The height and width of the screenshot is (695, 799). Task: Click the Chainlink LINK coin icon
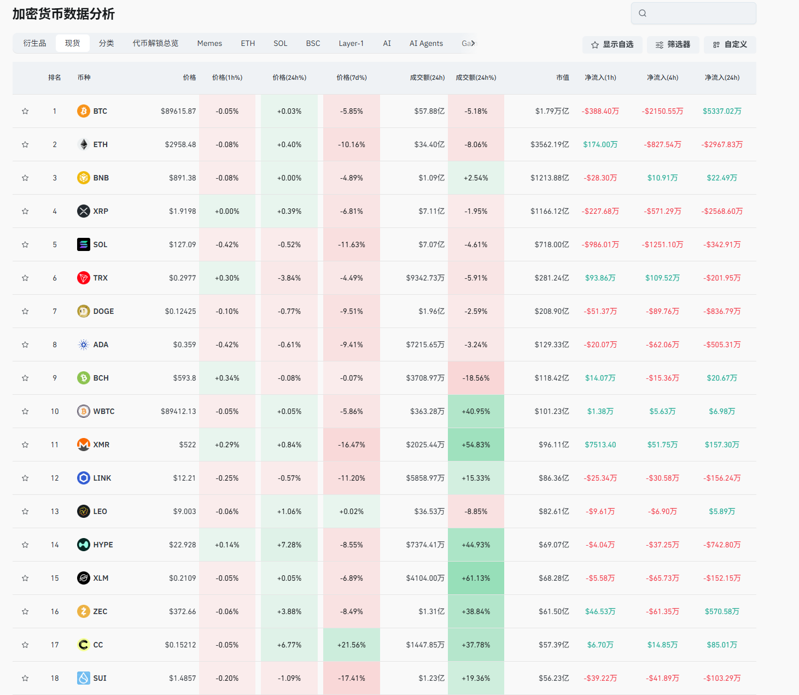[x=83, y=478]
